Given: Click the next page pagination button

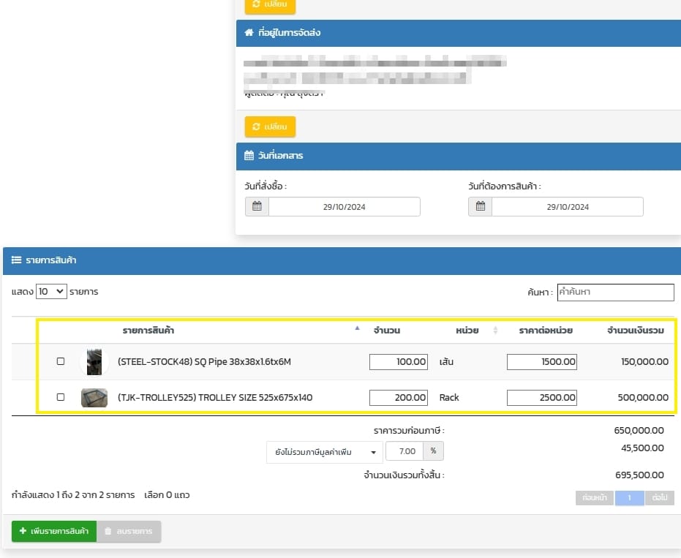Looking at the screenshot, I should click(x=659, y=497).
